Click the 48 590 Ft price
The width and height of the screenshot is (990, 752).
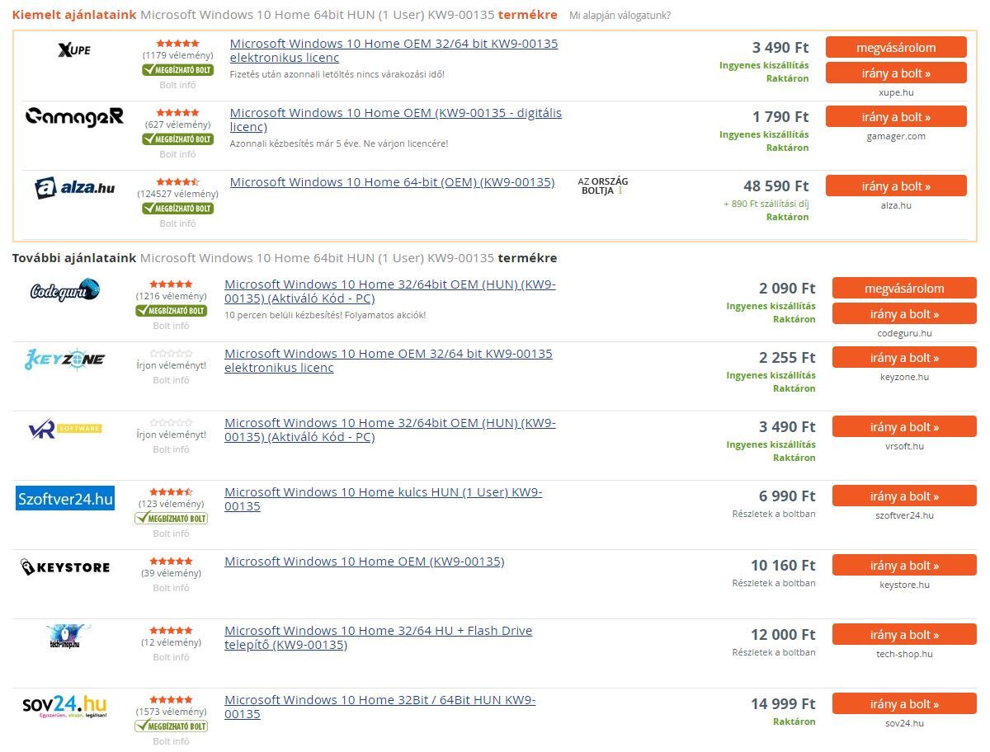click(x=776, y=186)
